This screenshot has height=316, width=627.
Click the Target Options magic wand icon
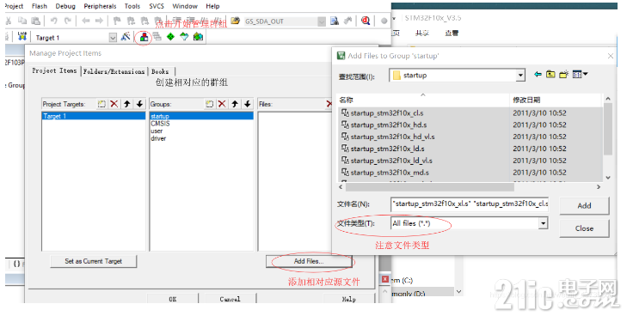(126, 37)
